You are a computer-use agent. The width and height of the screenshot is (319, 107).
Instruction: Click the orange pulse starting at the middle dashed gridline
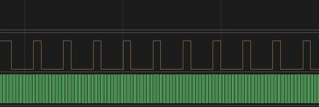pyautogui.click(x=127, y=55)
